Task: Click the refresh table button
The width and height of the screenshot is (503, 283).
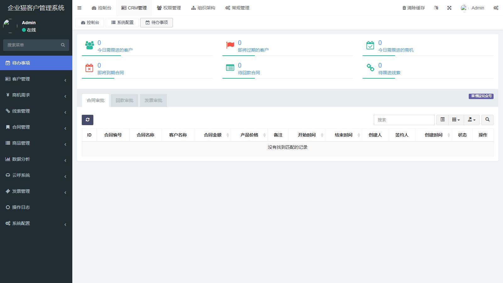Action: pyautogui.click(x=87, y=120)
